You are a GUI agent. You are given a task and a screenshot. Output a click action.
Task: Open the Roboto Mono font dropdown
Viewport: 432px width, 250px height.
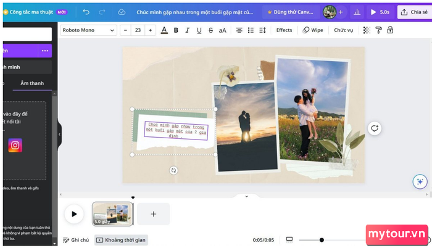coord(88,30)
